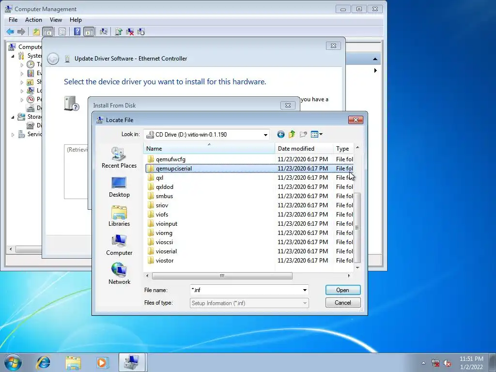Select the viorng folder

pos(164,233)
